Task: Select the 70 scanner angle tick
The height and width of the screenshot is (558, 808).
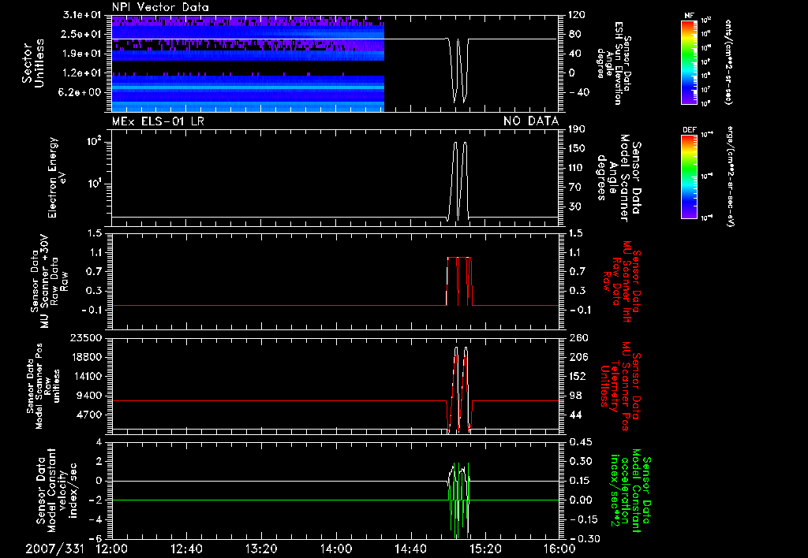Action: pos(574,187)
